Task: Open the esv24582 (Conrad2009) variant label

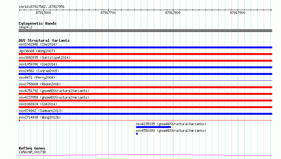Action: (x=39, y=71)
